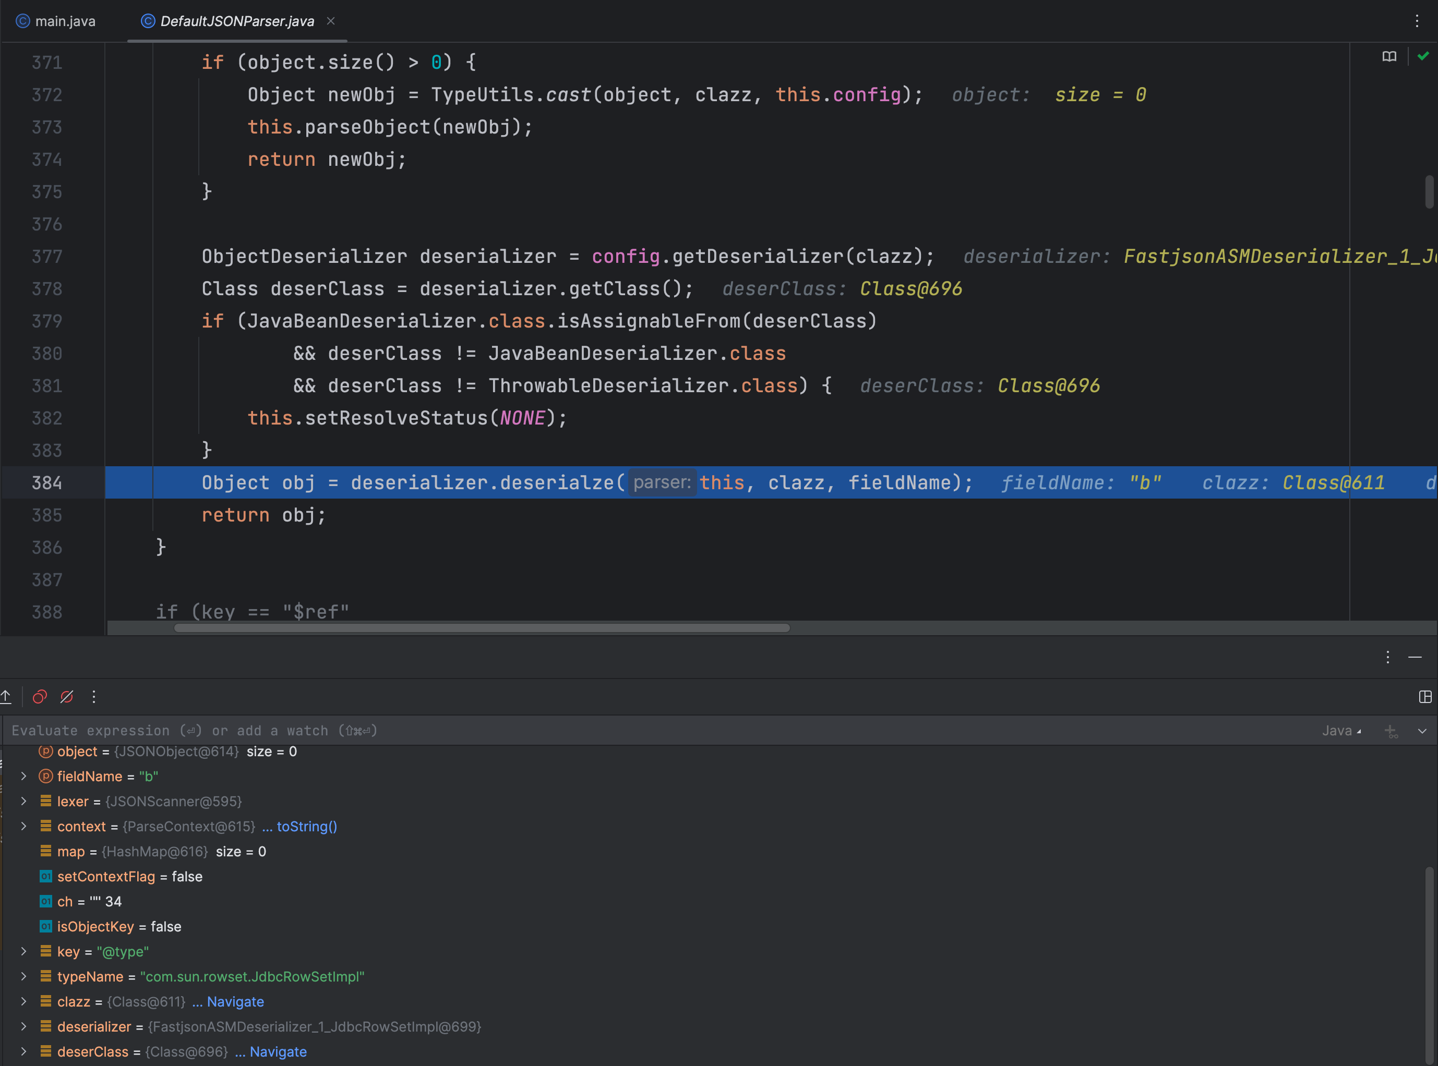
Task: Click line number 384 in gutter
Action: pyautogui.click(x=47, y=482)
